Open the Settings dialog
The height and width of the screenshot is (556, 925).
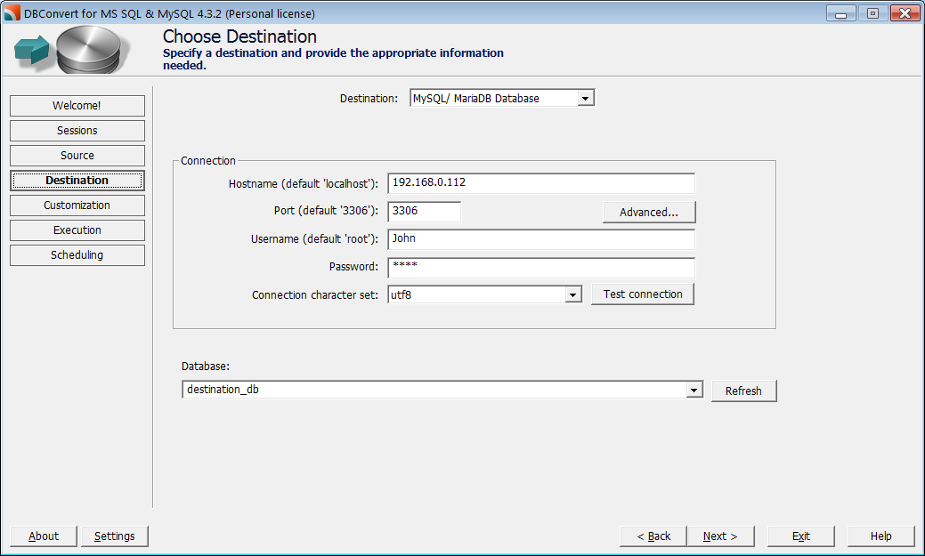point(115,536)
